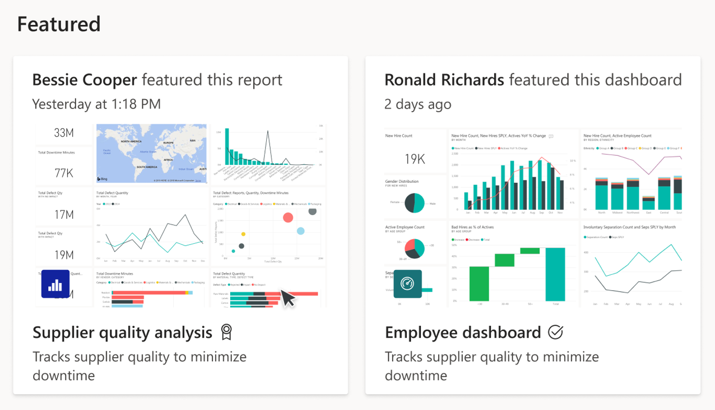The image size is (715, 410).
Task: Click the description text under Employee dashboard
Action: click(492, 366)
